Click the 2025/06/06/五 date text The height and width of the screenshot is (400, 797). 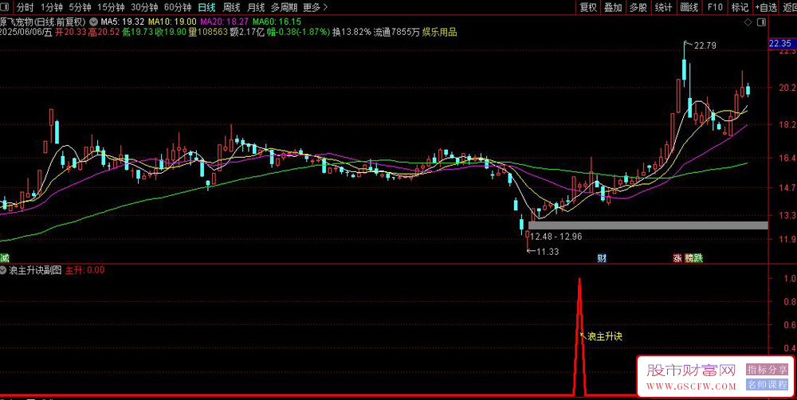coord(26,33)
